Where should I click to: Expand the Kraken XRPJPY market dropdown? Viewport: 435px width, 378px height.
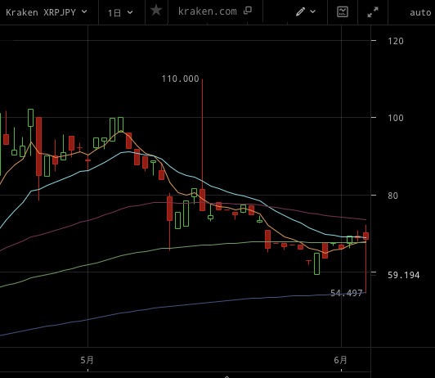point(47,12)
